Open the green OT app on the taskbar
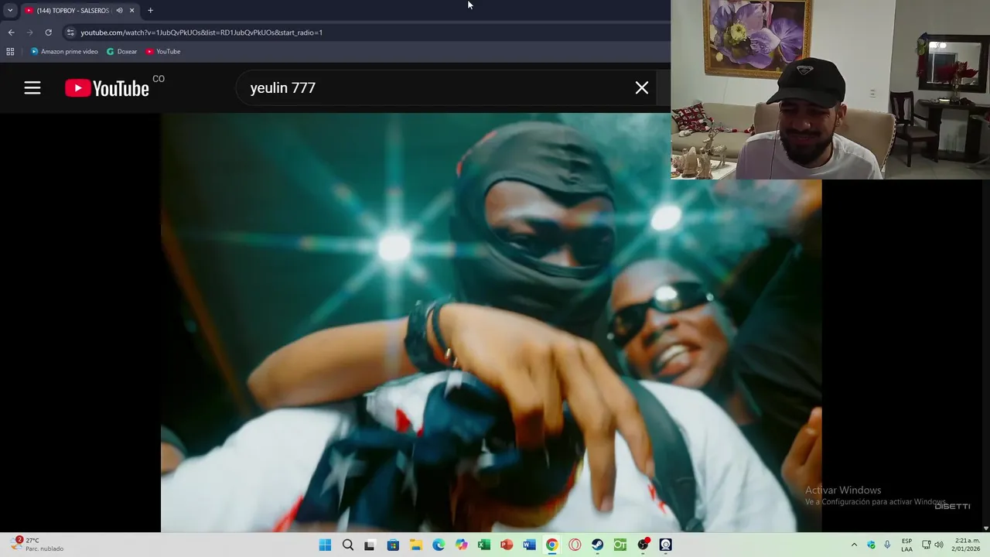Image resolution: width=990 pixels, height=557 pixels. [x=620, y=545]
